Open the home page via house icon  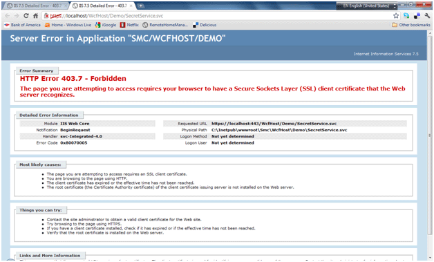pyautogui.click(x=35, y=16)
